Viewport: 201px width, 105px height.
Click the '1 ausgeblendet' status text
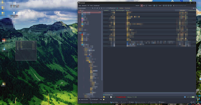pyautogui.click(x=121, y=97)
